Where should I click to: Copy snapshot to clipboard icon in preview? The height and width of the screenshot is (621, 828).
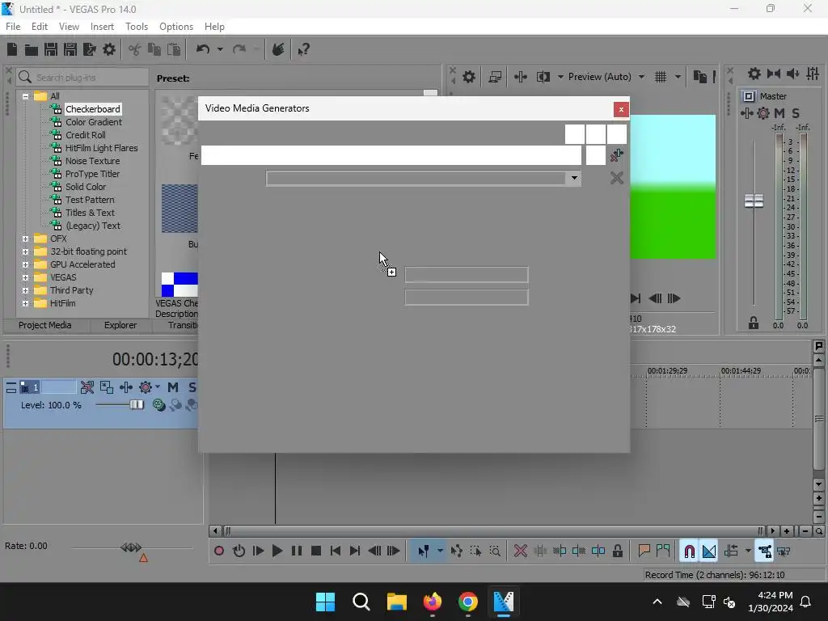(x=700, y=77)
